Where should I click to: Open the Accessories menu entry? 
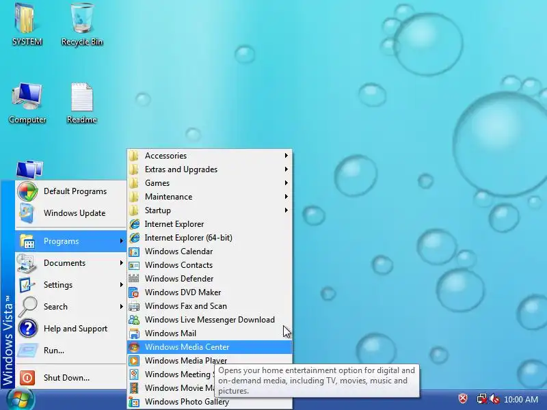210,156
